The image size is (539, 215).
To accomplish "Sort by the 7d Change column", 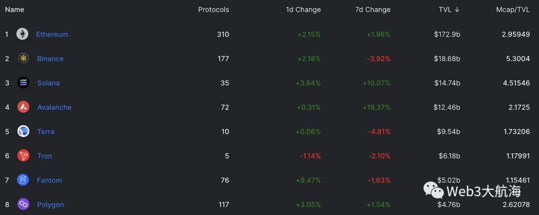I will pyautogui.click(x=373, y=9).
